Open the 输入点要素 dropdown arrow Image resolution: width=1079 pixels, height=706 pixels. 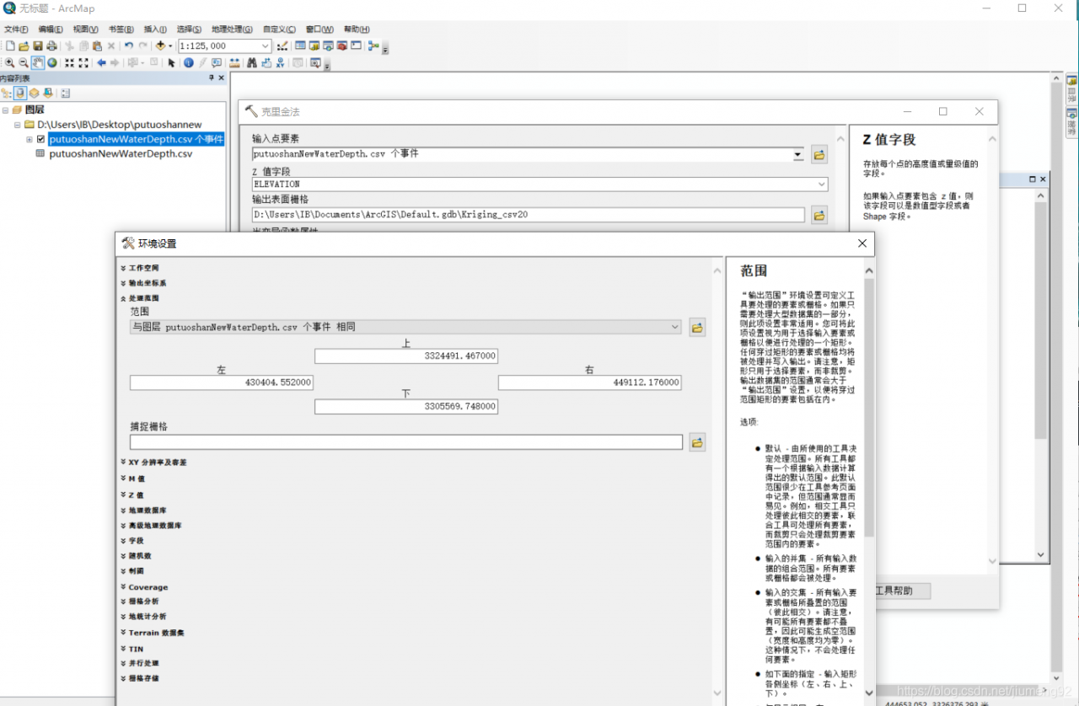point(798,155)
